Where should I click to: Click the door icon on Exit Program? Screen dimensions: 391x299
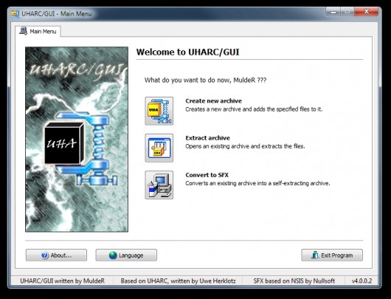(315, 255)
